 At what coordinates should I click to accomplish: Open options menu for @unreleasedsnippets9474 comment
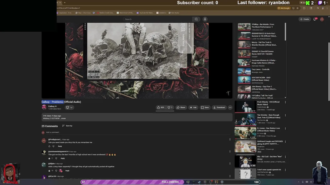[x=230, y=152]
